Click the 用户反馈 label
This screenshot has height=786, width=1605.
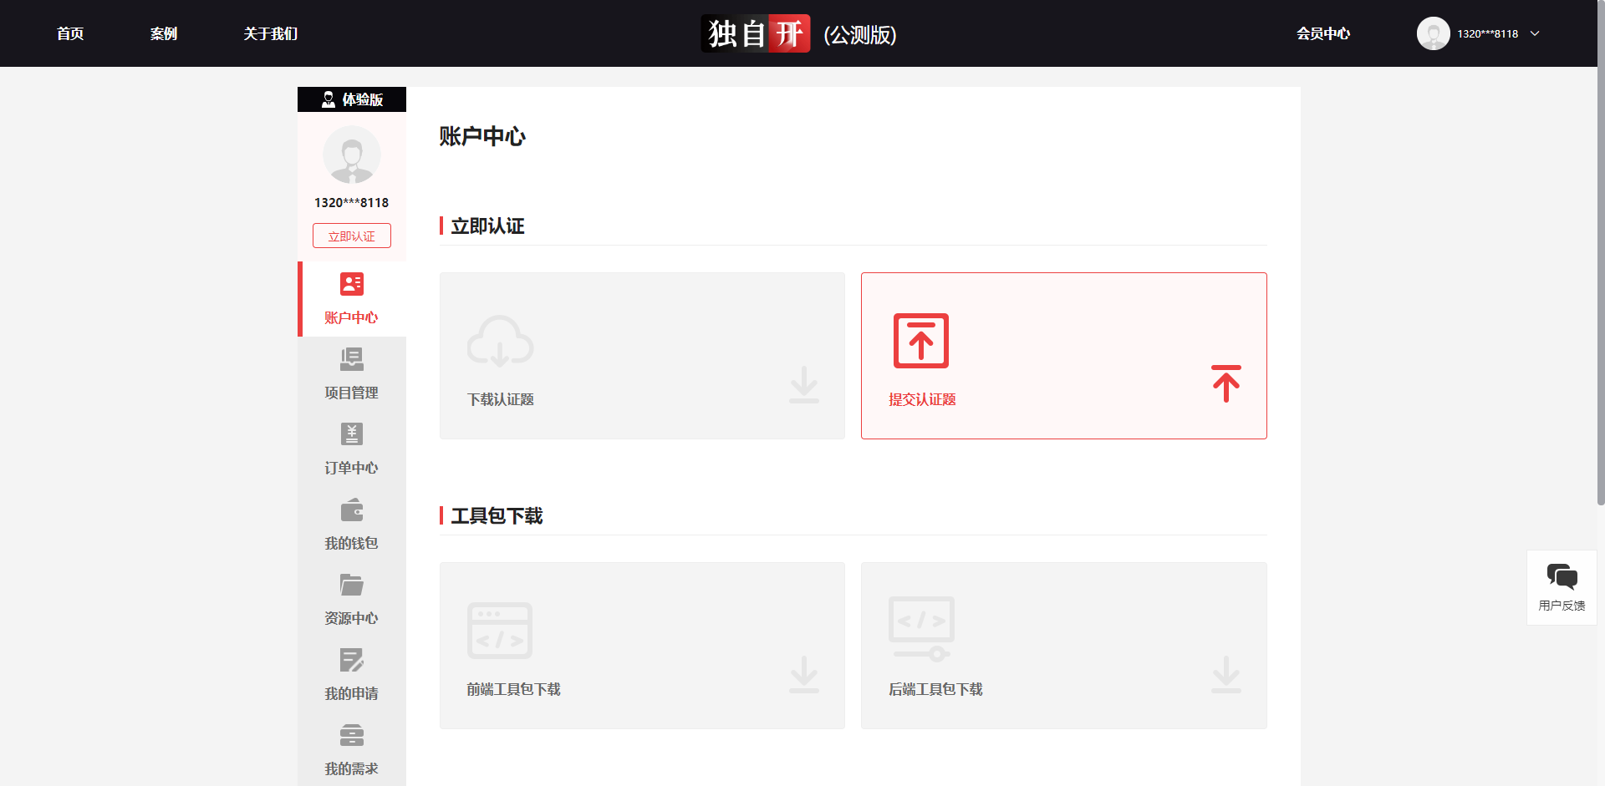[1562, 606]
